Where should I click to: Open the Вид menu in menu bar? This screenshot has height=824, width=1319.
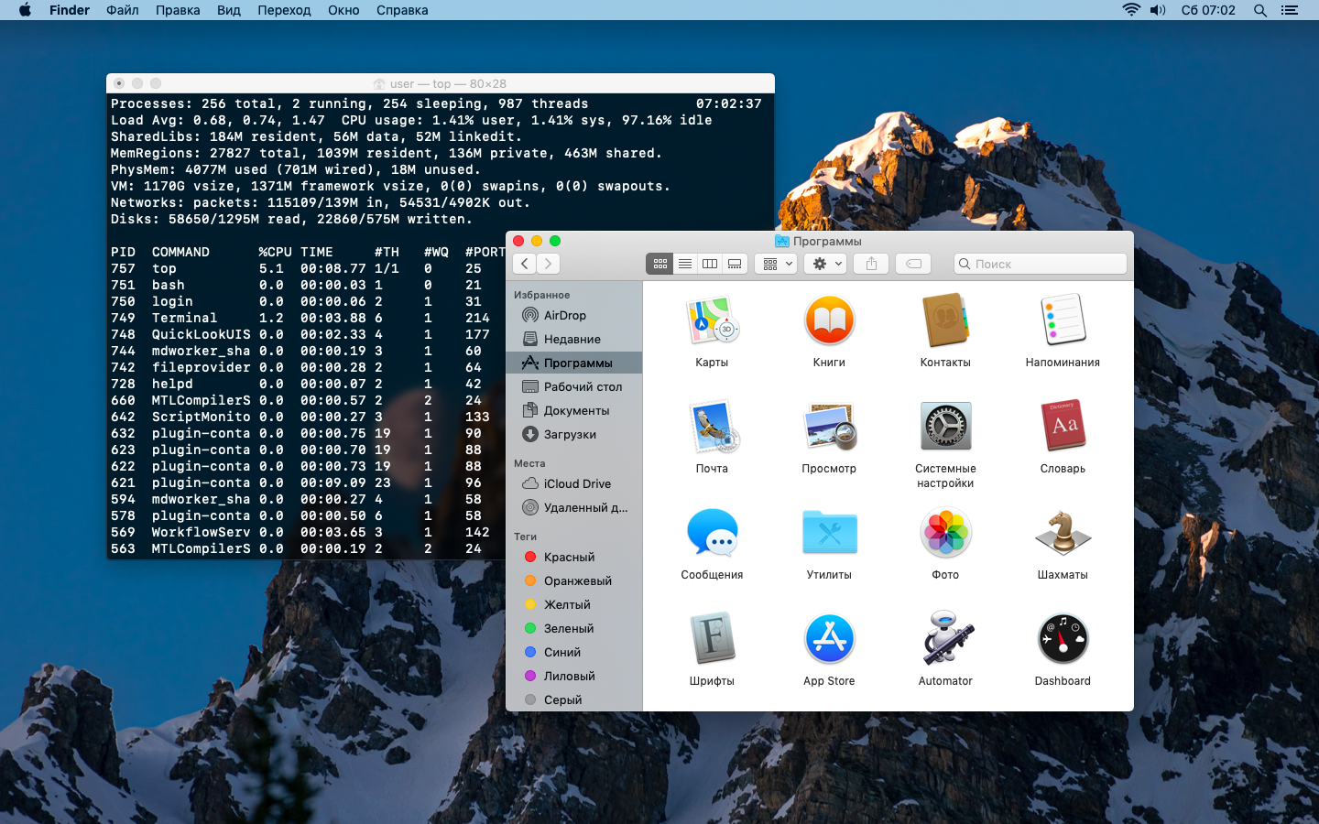[229, 10]
